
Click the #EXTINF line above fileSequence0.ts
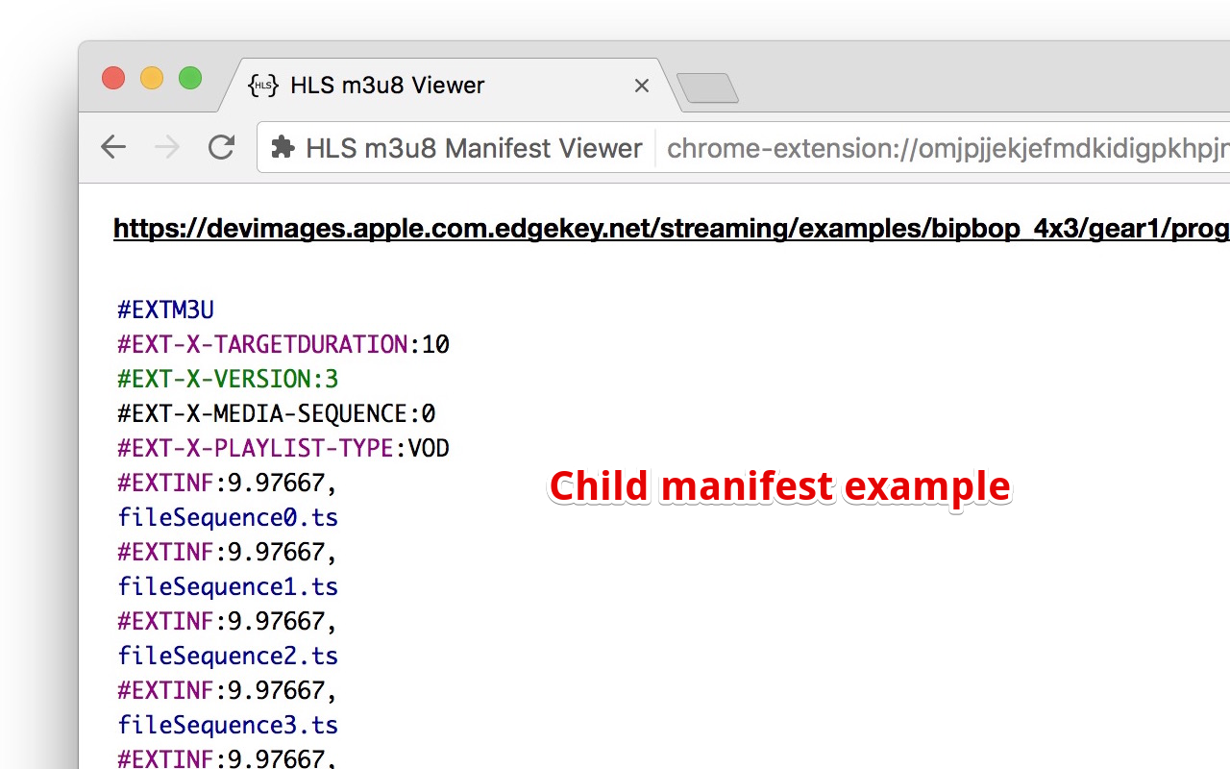pyautogui.click(x=228, y=483)
